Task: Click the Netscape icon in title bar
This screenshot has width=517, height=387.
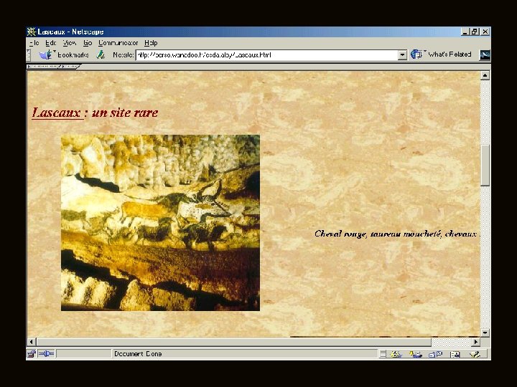Action: (32, 32)
